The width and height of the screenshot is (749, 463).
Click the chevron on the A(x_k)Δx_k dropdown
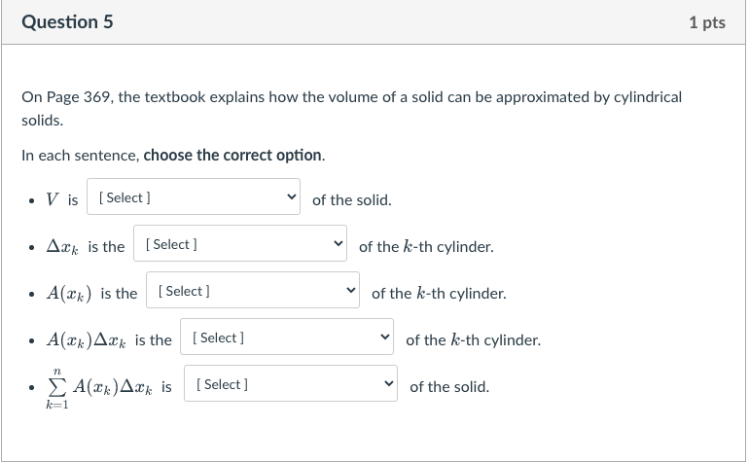[384, 338]
